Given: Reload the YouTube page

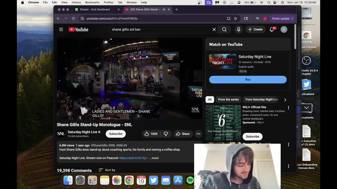Looking at the screenshot, I should point(73,18).
